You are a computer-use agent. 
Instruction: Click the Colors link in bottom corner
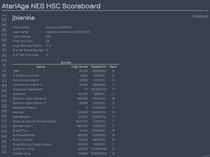coord(206,155)
